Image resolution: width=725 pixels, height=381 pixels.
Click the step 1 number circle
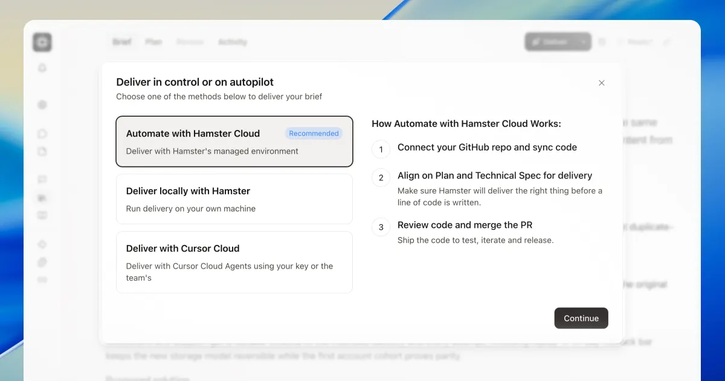381,149
